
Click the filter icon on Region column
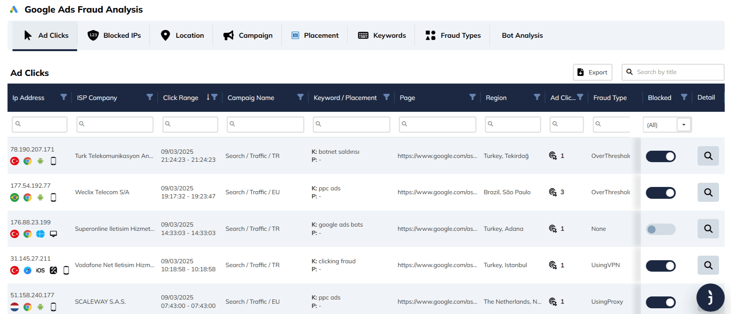point(537,97)
